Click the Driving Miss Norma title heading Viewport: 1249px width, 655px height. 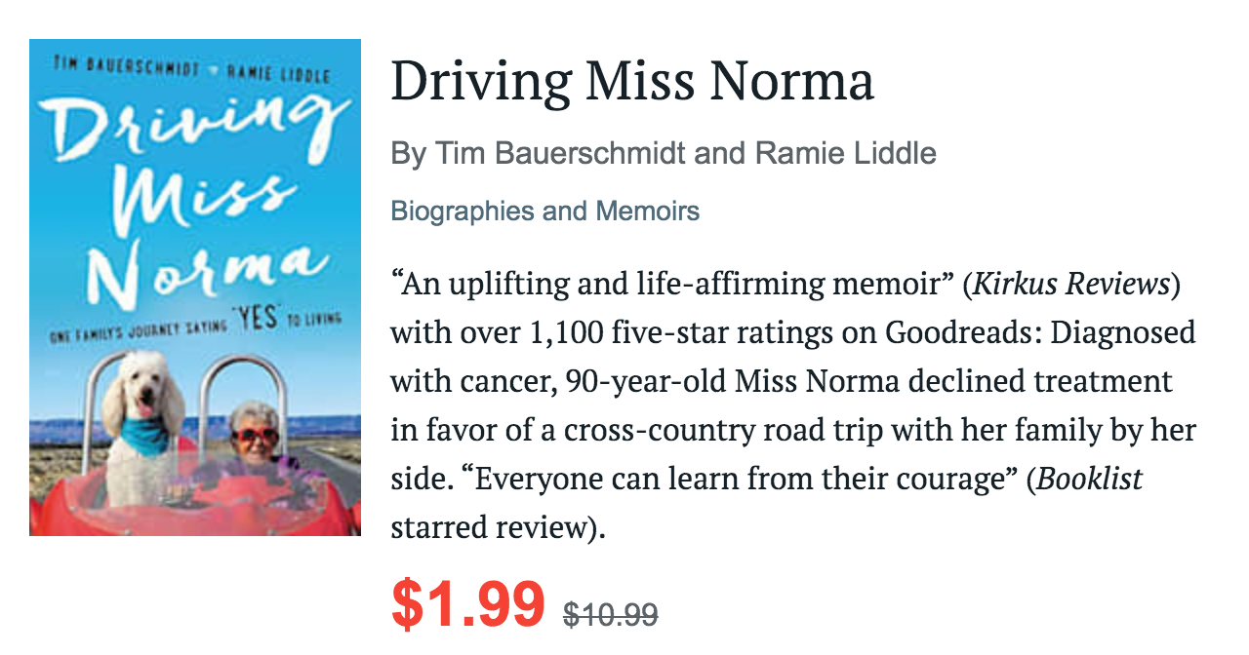(632, 82)
